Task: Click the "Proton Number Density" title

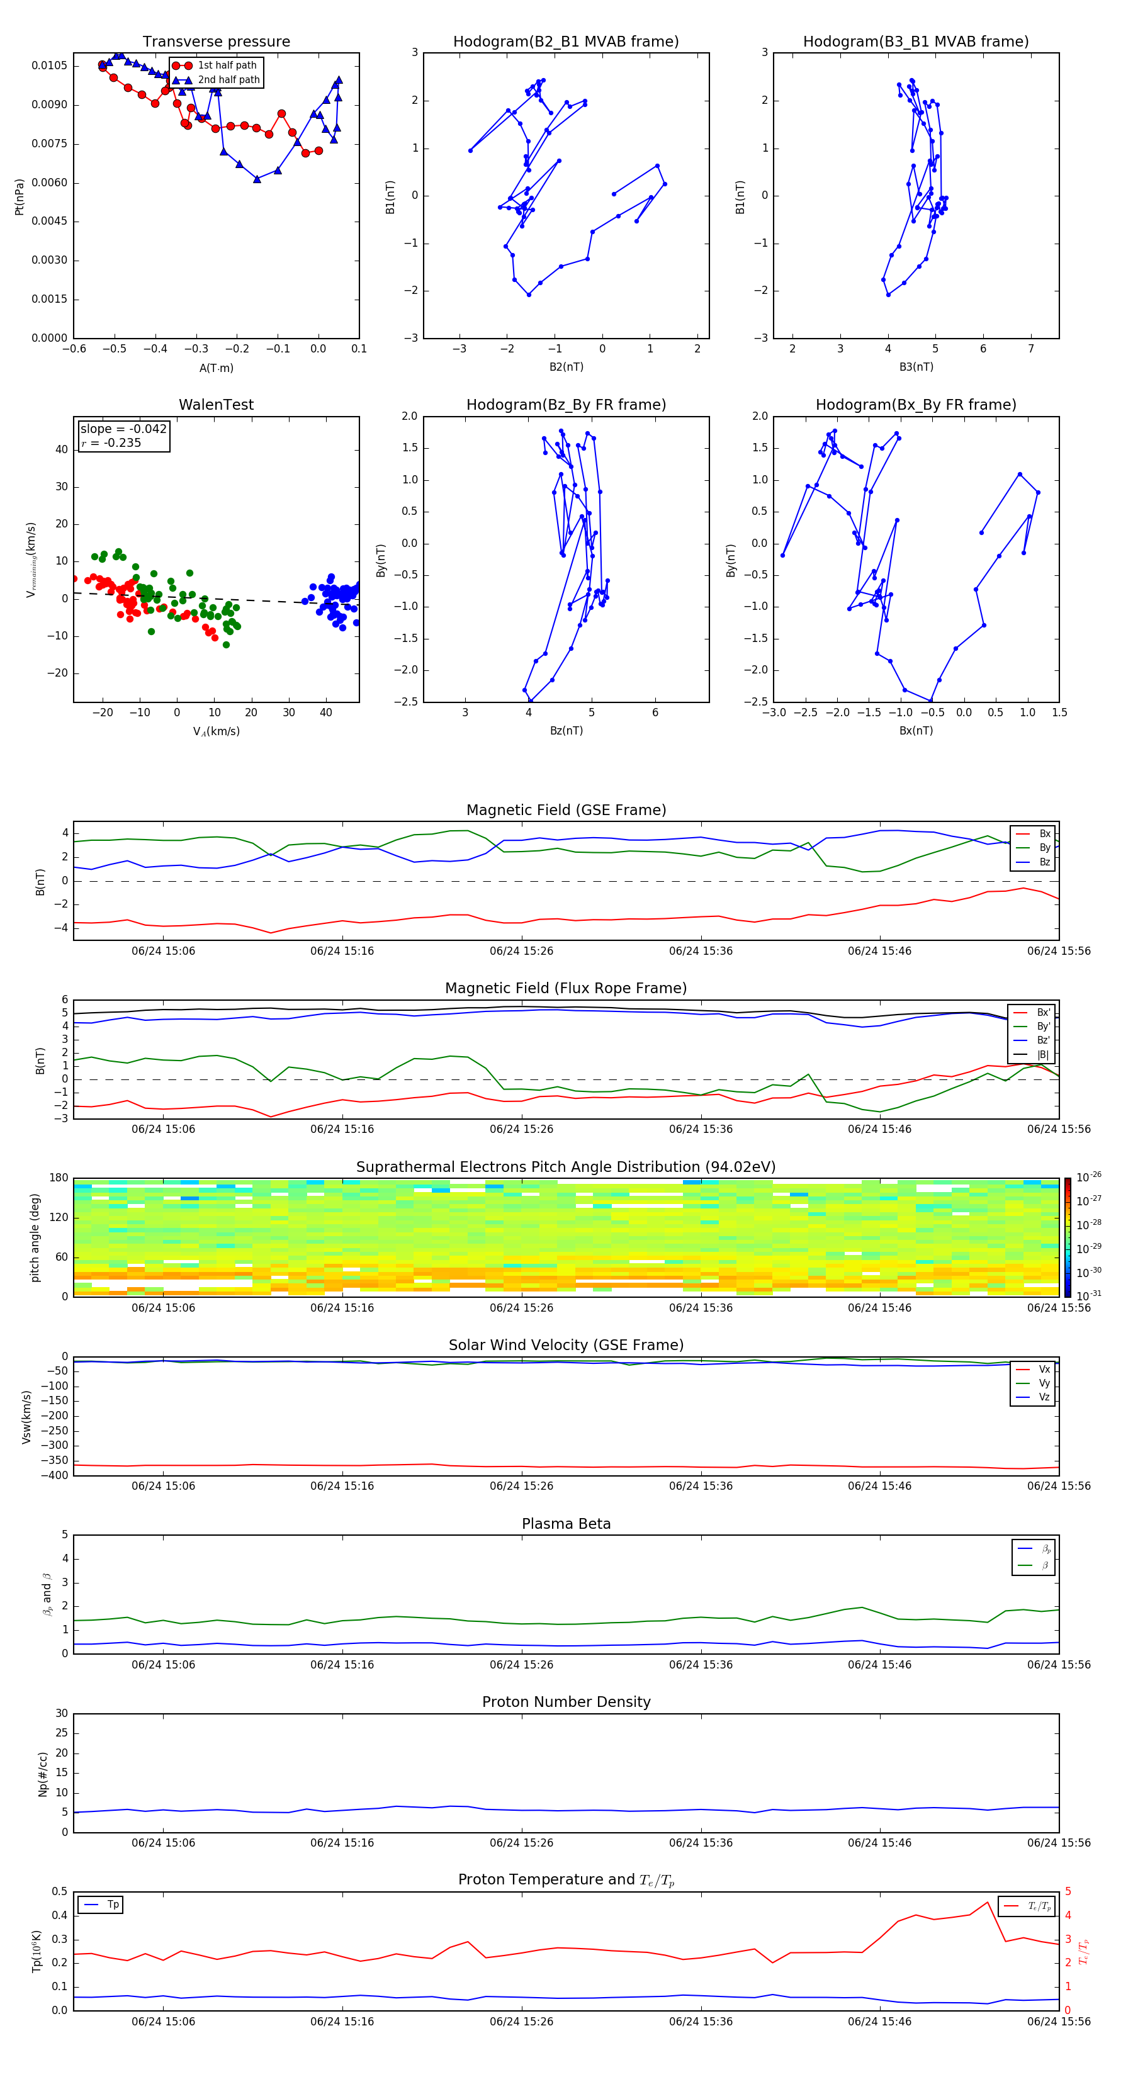Action: [566, 1702]
